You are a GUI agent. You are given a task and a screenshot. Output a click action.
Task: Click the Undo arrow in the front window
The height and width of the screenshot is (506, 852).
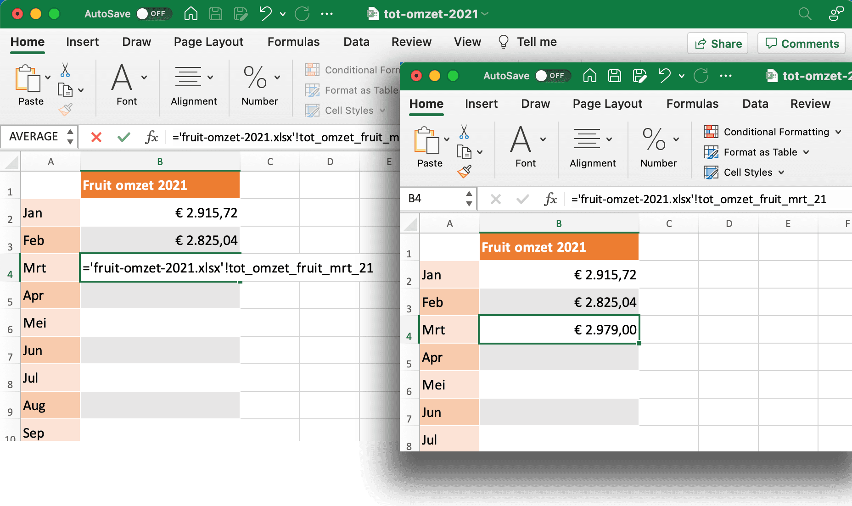pos(664,76)
